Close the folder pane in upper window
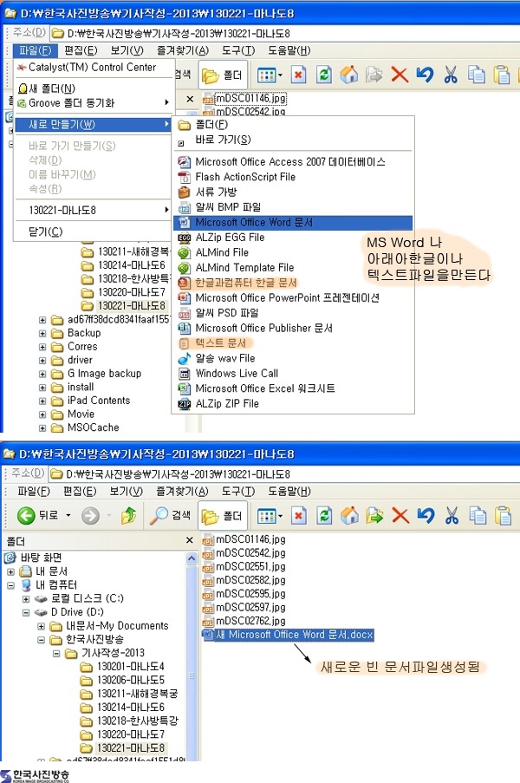The width and height of the screenshot is (520, 783). point(190,99)
